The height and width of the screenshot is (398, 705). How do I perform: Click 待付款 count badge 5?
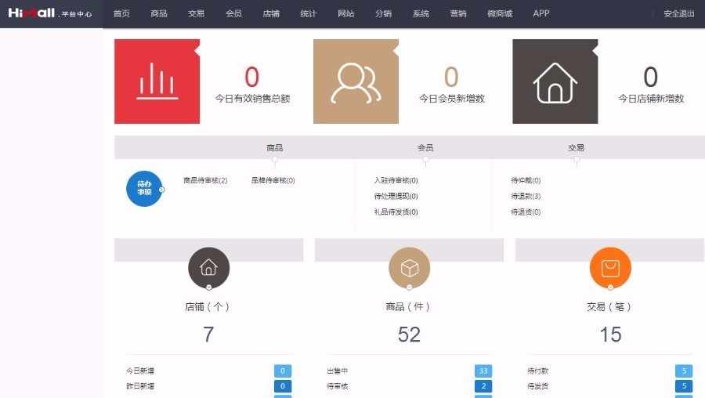click(x=684, y=371)
